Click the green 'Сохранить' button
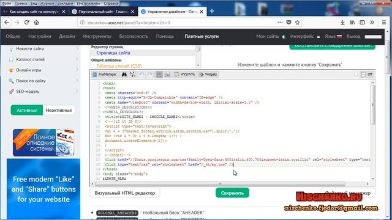The height and width of the screenshot is (220, 392). pos(232,193)
